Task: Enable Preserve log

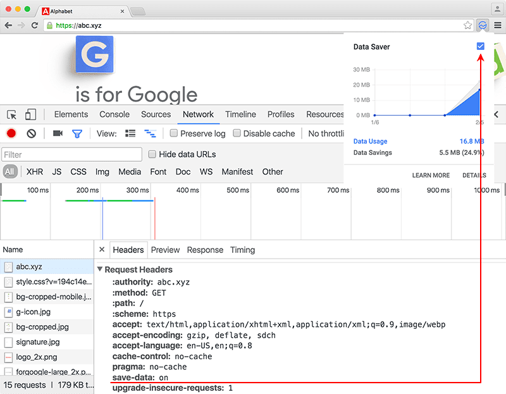Action: click(x=173, y=133)
